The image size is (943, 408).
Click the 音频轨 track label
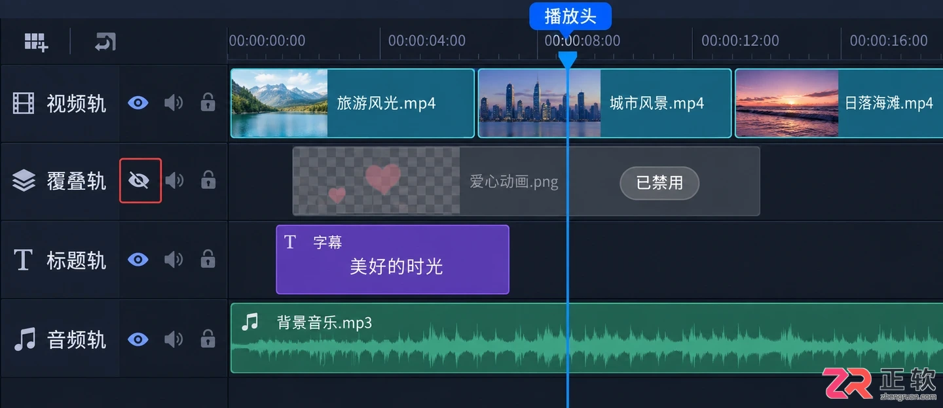[76, 339]
